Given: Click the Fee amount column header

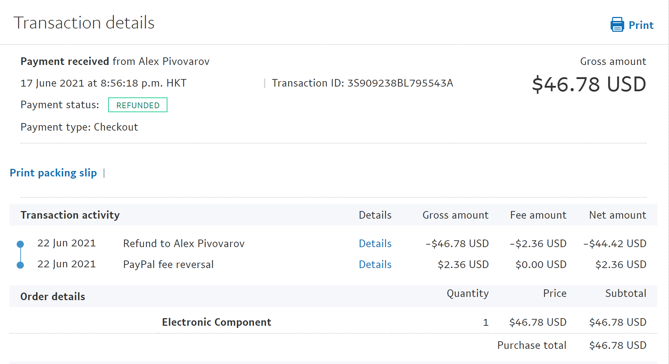Looking at the screenshot, I should (538, 215).
